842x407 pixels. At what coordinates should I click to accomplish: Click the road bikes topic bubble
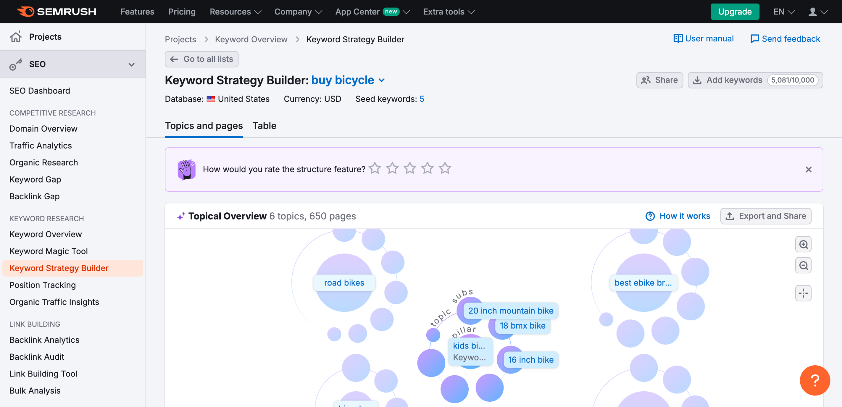click(344, 283)
